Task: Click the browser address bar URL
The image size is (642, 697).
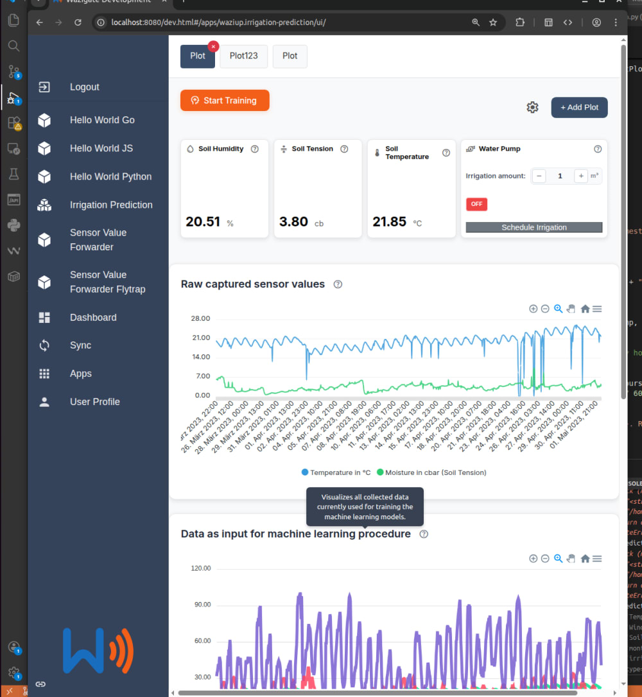Action: tap(218, 22)
